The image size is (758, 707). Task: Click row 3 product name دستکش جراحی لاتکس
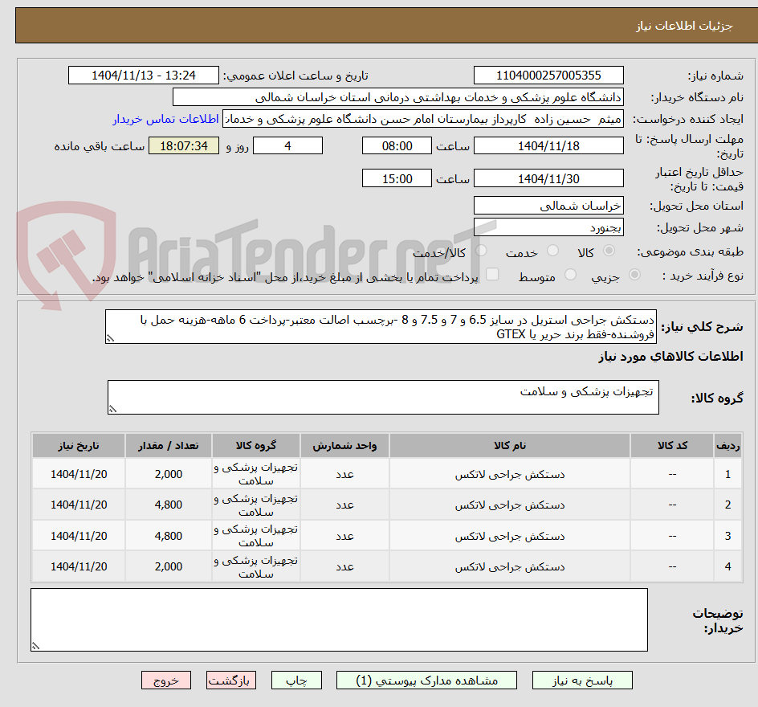point(510,536)
